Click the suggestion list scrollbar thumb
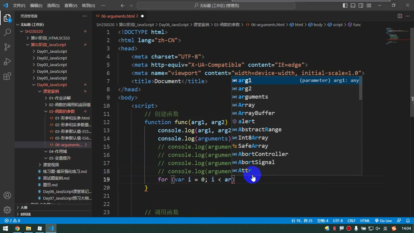 click(361, 88)
